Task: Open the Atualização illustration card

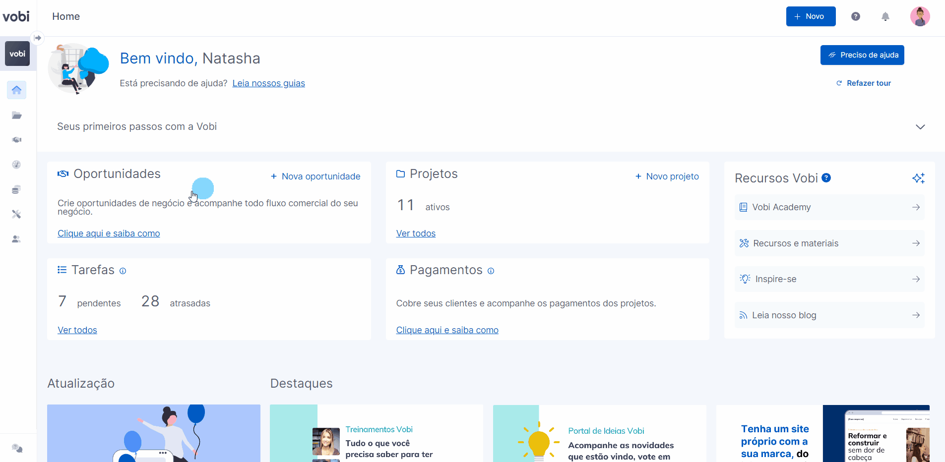Action: [x=154, y=433]
